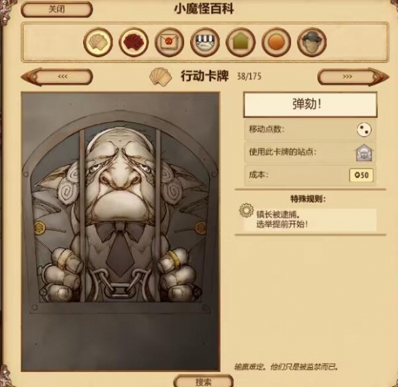Select the hat-wearing character category icon

click(311, 42)
